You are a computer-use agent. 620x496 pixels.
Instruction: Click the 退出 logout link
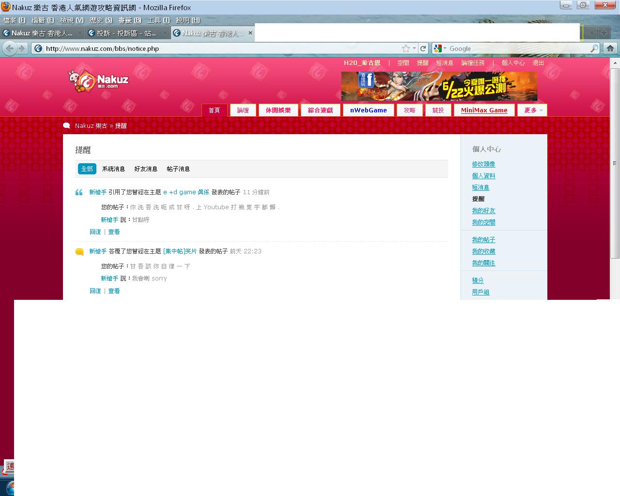pyautogui.click(x=538, y=63)
